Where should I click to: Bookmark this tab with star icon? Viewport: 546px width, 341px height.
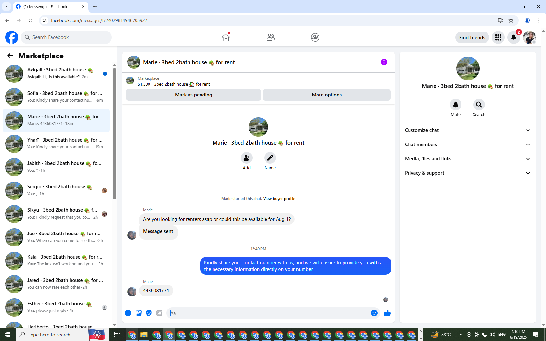(x=511, y=20)
